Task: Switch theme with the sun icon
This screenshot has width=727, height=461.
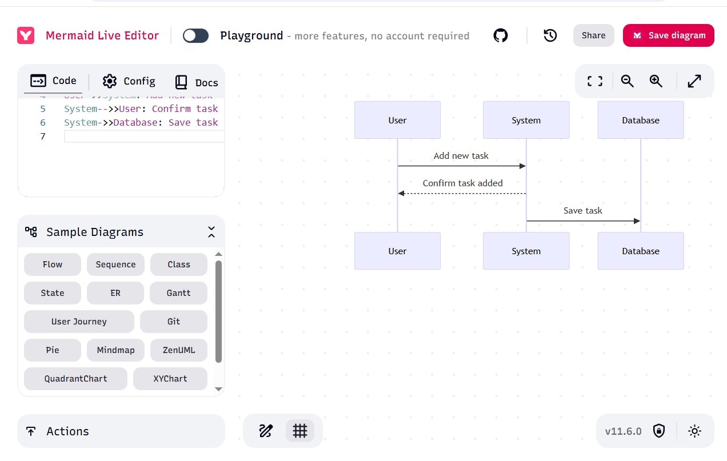Action: tap(694, 431)
